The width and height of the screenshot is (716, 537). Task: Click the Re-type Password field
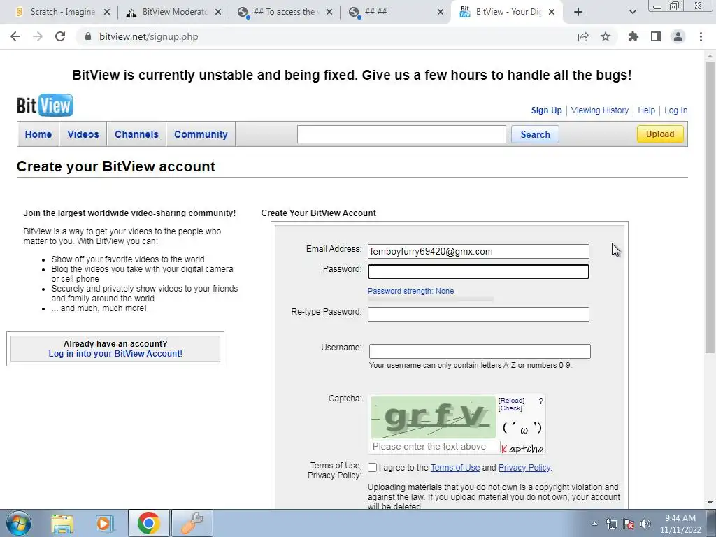click(x=478, y=314)
